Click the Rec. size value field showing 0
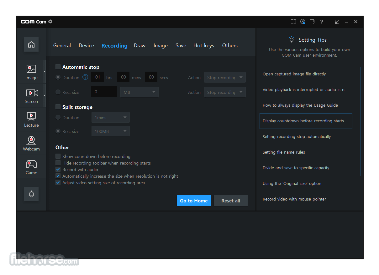The height and width of the screenshot is (275, 379). click(104, 92)
